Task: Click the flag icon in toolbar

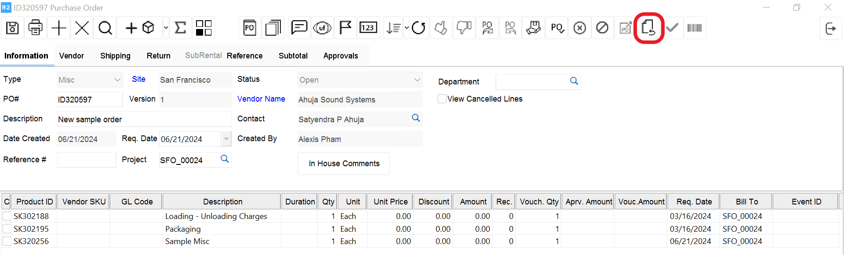Action: pyautogui.click(x=345, y=28)
